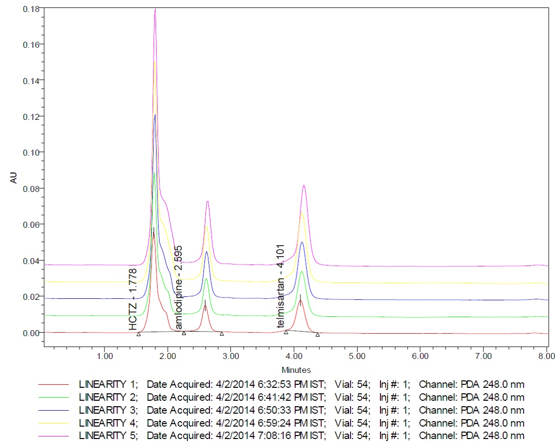Viewport: 557px width, 444px height.
Task: Click the 5.00 x-axis tick label
Action: [357, 356]
